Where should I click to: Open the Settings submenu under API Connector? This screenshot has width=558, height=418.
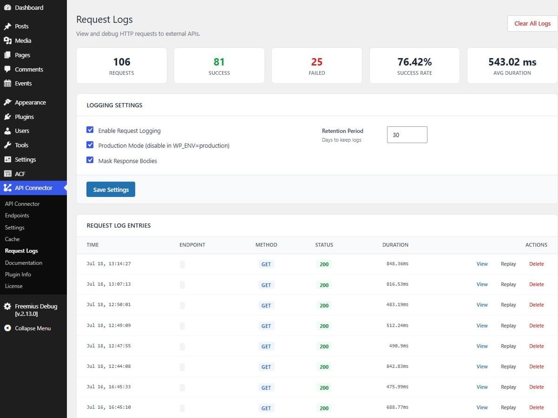pos(15,228)
